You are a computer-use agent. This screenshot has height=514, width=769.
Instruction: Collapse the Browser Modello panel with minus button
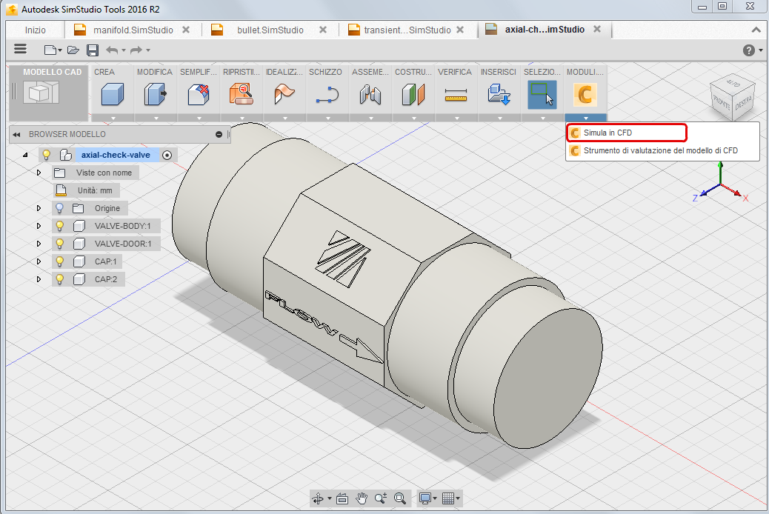(x=219, y=134)
